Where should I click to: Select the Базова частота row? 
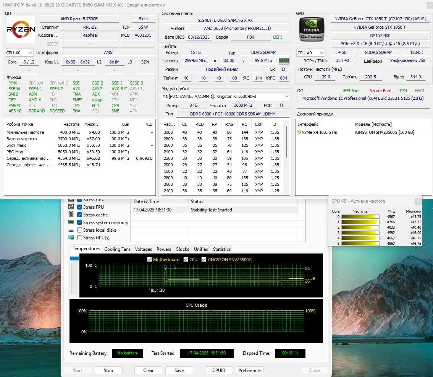click(x=79, y=139)
